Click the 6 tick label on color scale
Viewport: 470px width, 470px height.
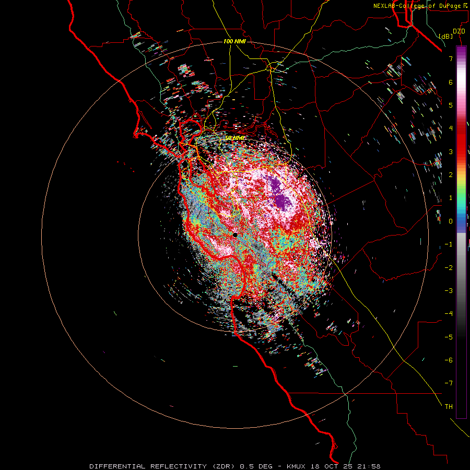tap(451, 82)
